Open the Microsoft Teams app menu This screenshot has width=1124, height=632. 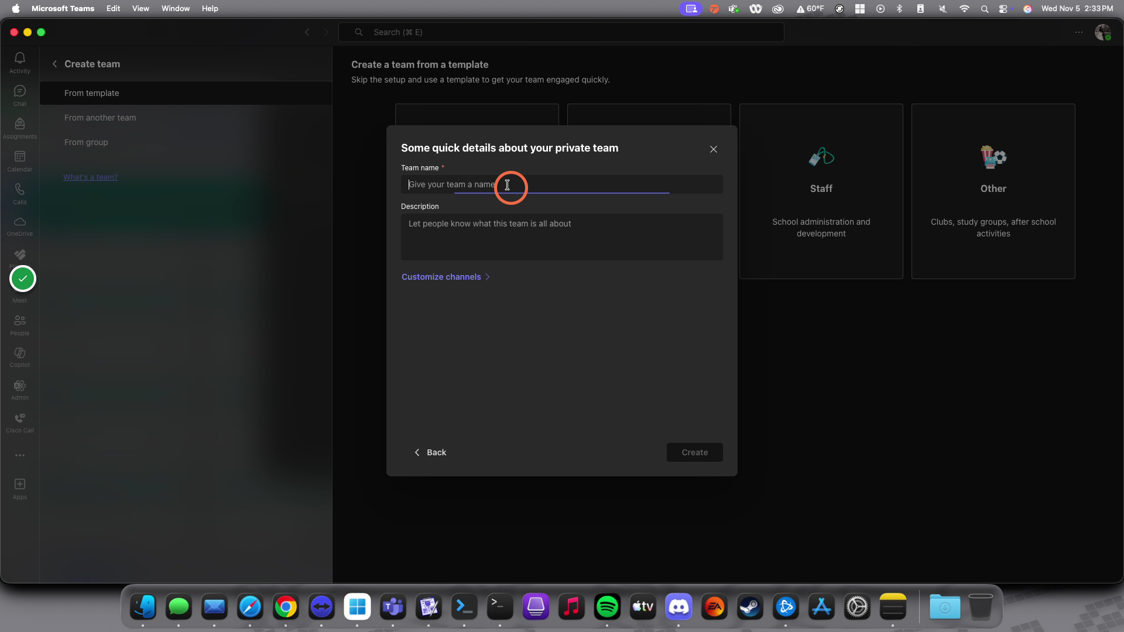click(63, 8)
